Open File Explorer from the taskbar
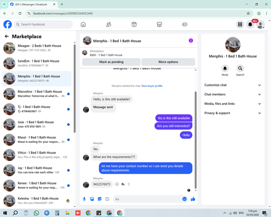The image size is (271, 217). (67, 213)
